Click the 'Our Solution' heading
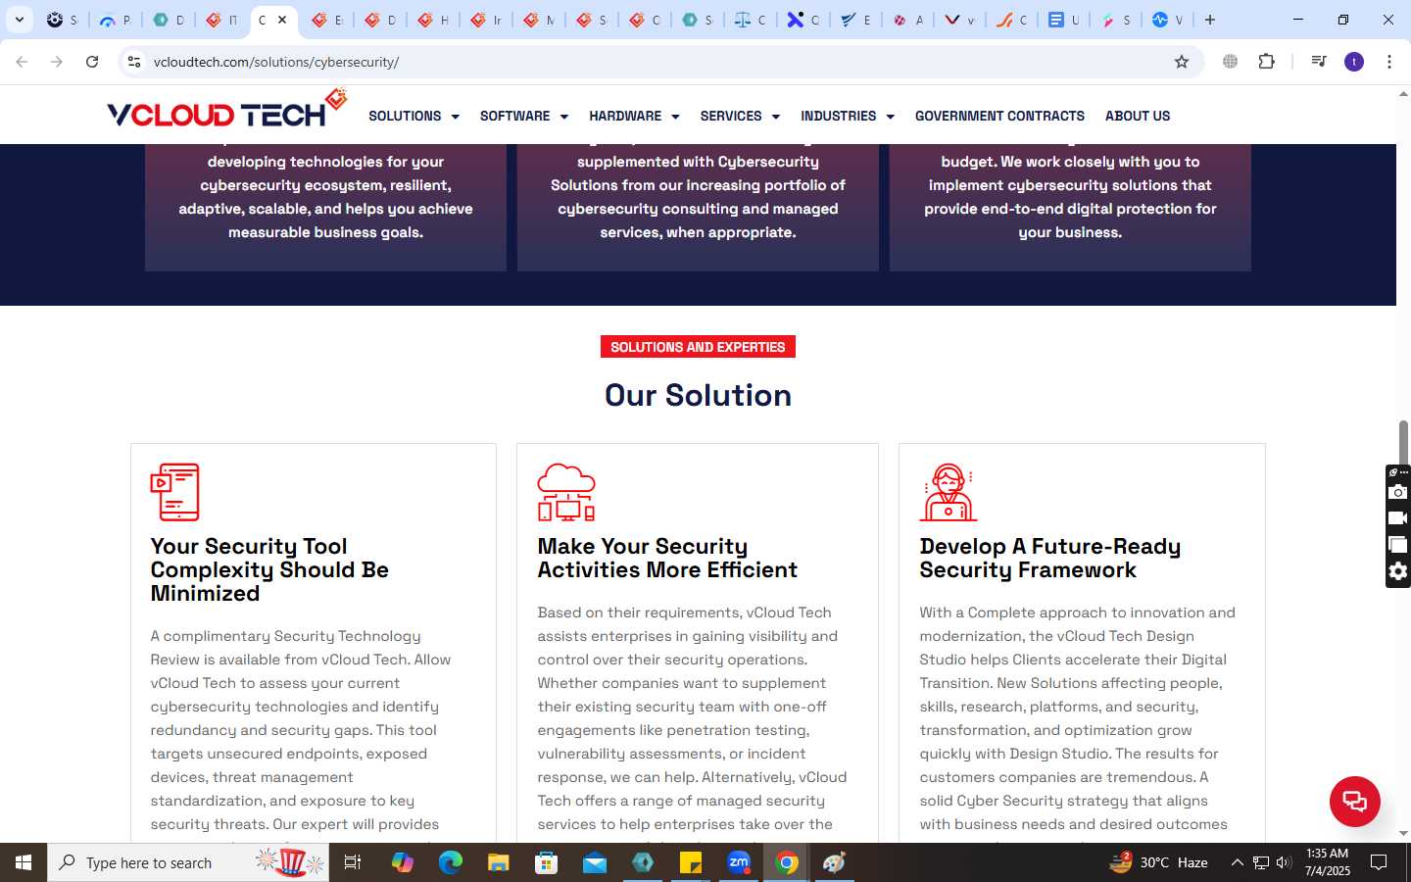1411x882 pixels. point(698,395)
